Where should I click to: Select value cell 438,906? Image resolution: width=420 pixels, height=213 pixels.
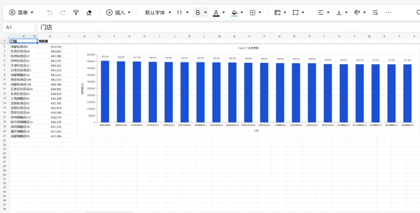50,89
